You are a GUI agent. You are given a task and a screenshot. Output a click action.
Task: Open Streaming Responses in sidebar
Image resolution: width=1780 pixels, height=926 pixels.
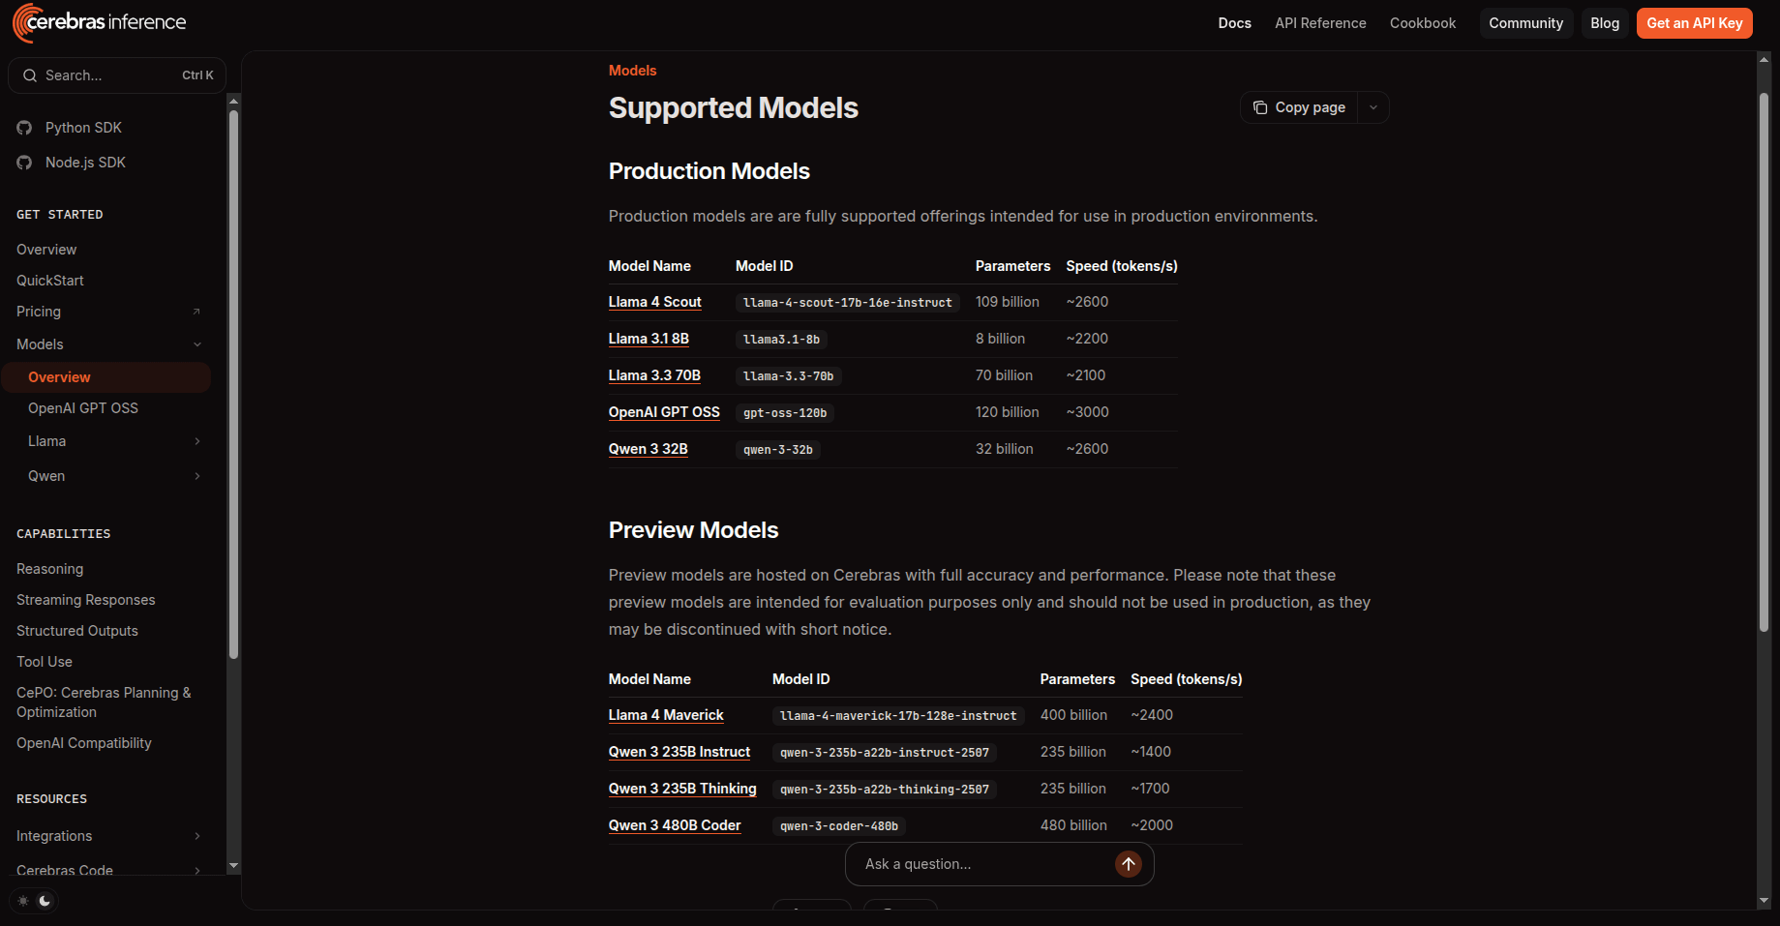click(86, 600)
